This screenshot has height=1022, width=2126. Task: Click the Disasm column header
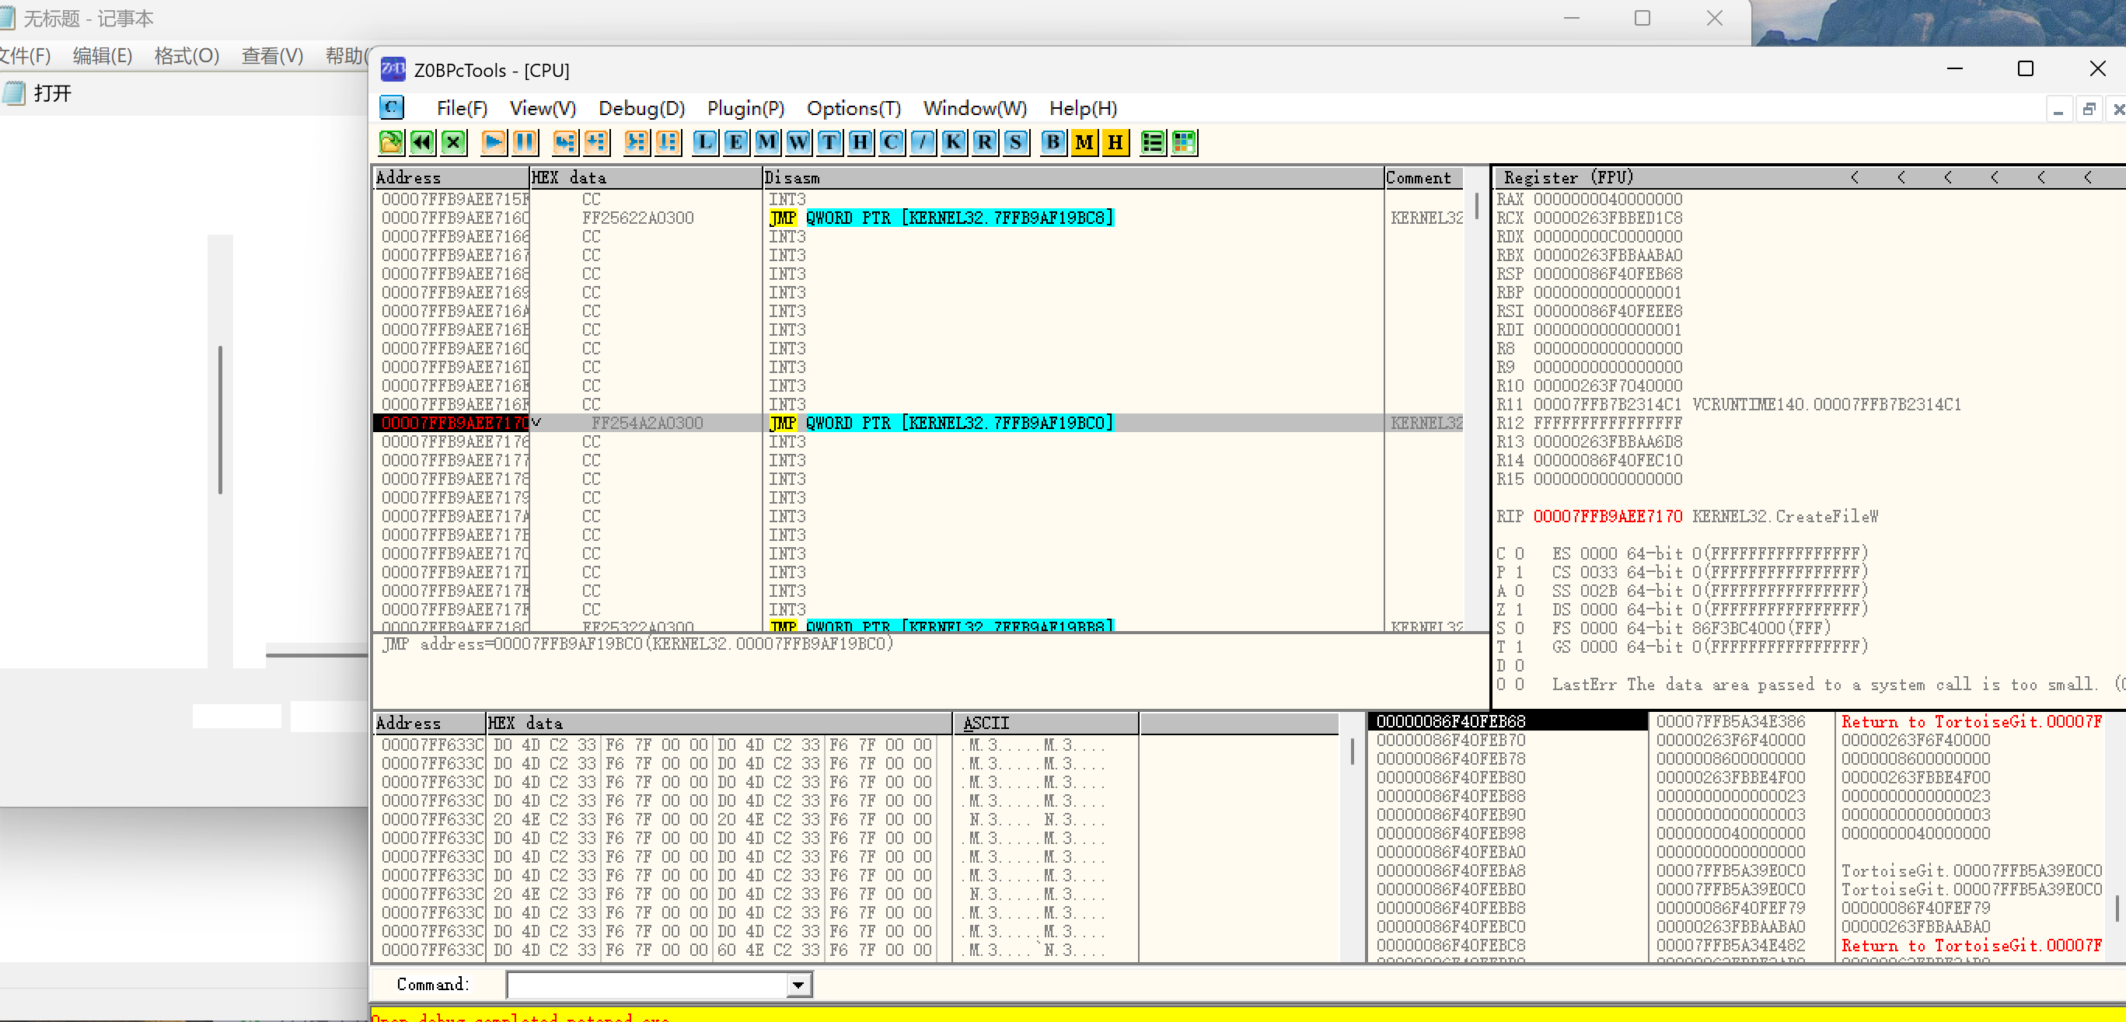click(1073, 177)
